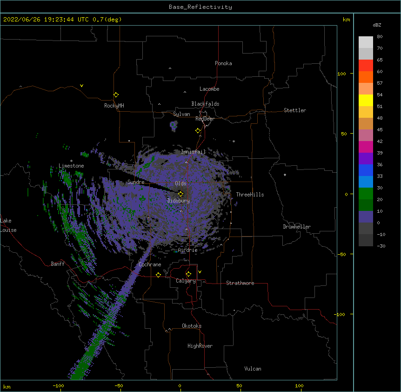Select the dusty pink 42-45 dBZ swatch
Image resolution: width=401 pixels, height=392 pixels.
[366, 135]
